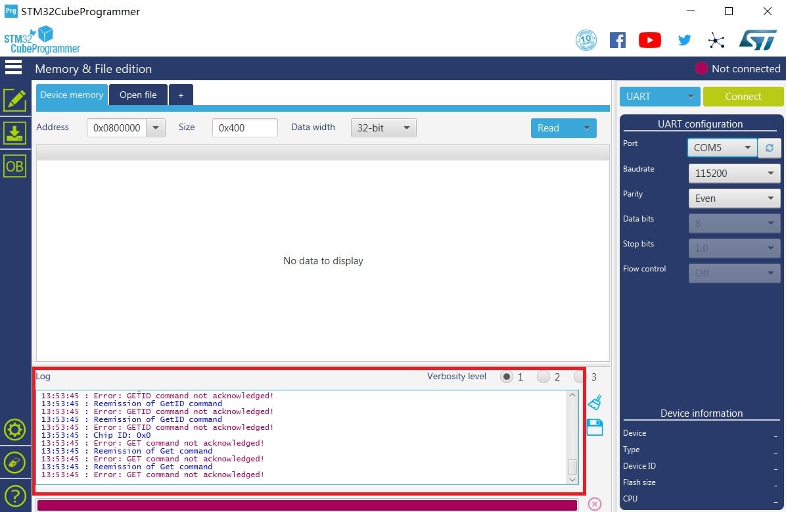Click the Device information heading
Viewport: 786px width, 512px height.
[701, 413]
